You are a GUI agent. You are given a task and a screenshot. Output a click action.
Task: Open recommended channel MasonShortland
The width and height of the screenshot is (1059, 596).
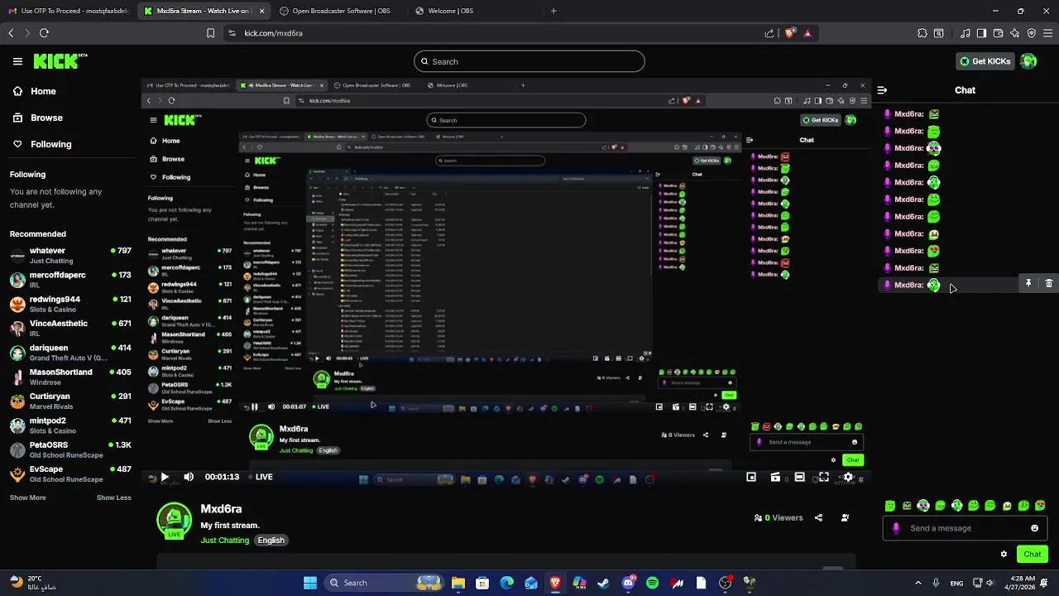[70, 377]
